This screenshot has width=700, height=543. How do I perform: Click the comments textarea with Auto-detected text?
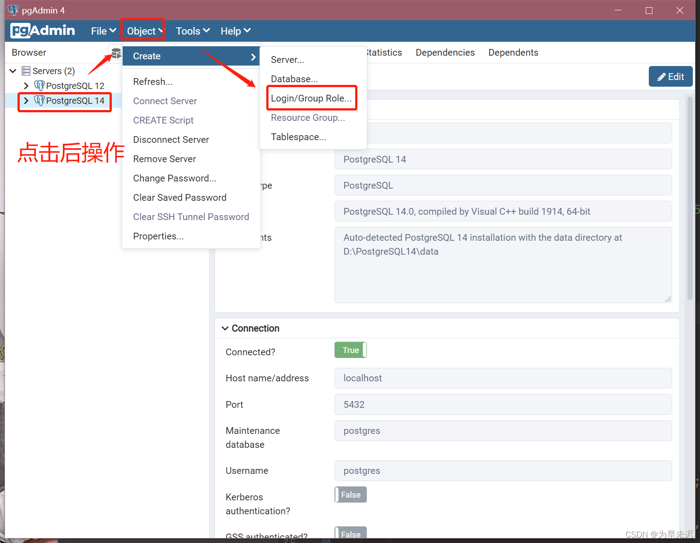tap(503, 265)
